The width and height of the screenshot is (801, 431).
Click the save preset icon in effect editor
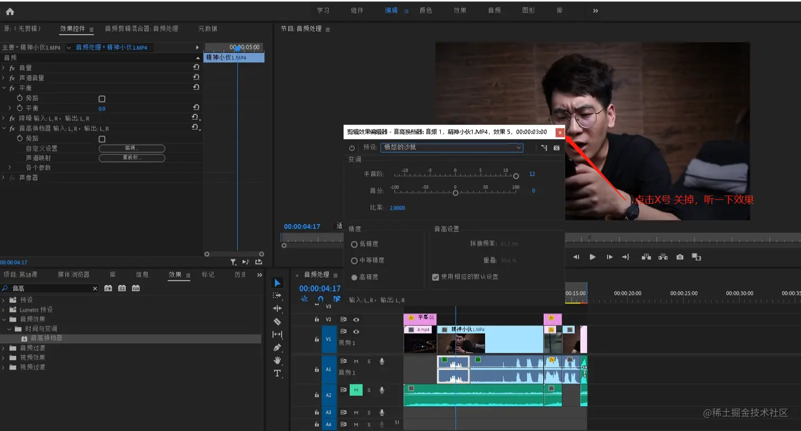click(x=544, y=148)
